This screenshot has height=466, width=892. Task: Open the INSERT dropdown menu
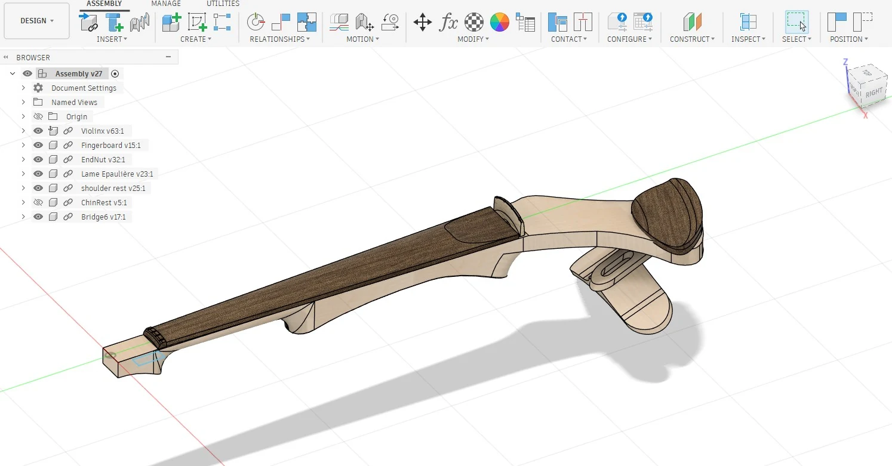point(112,39)
